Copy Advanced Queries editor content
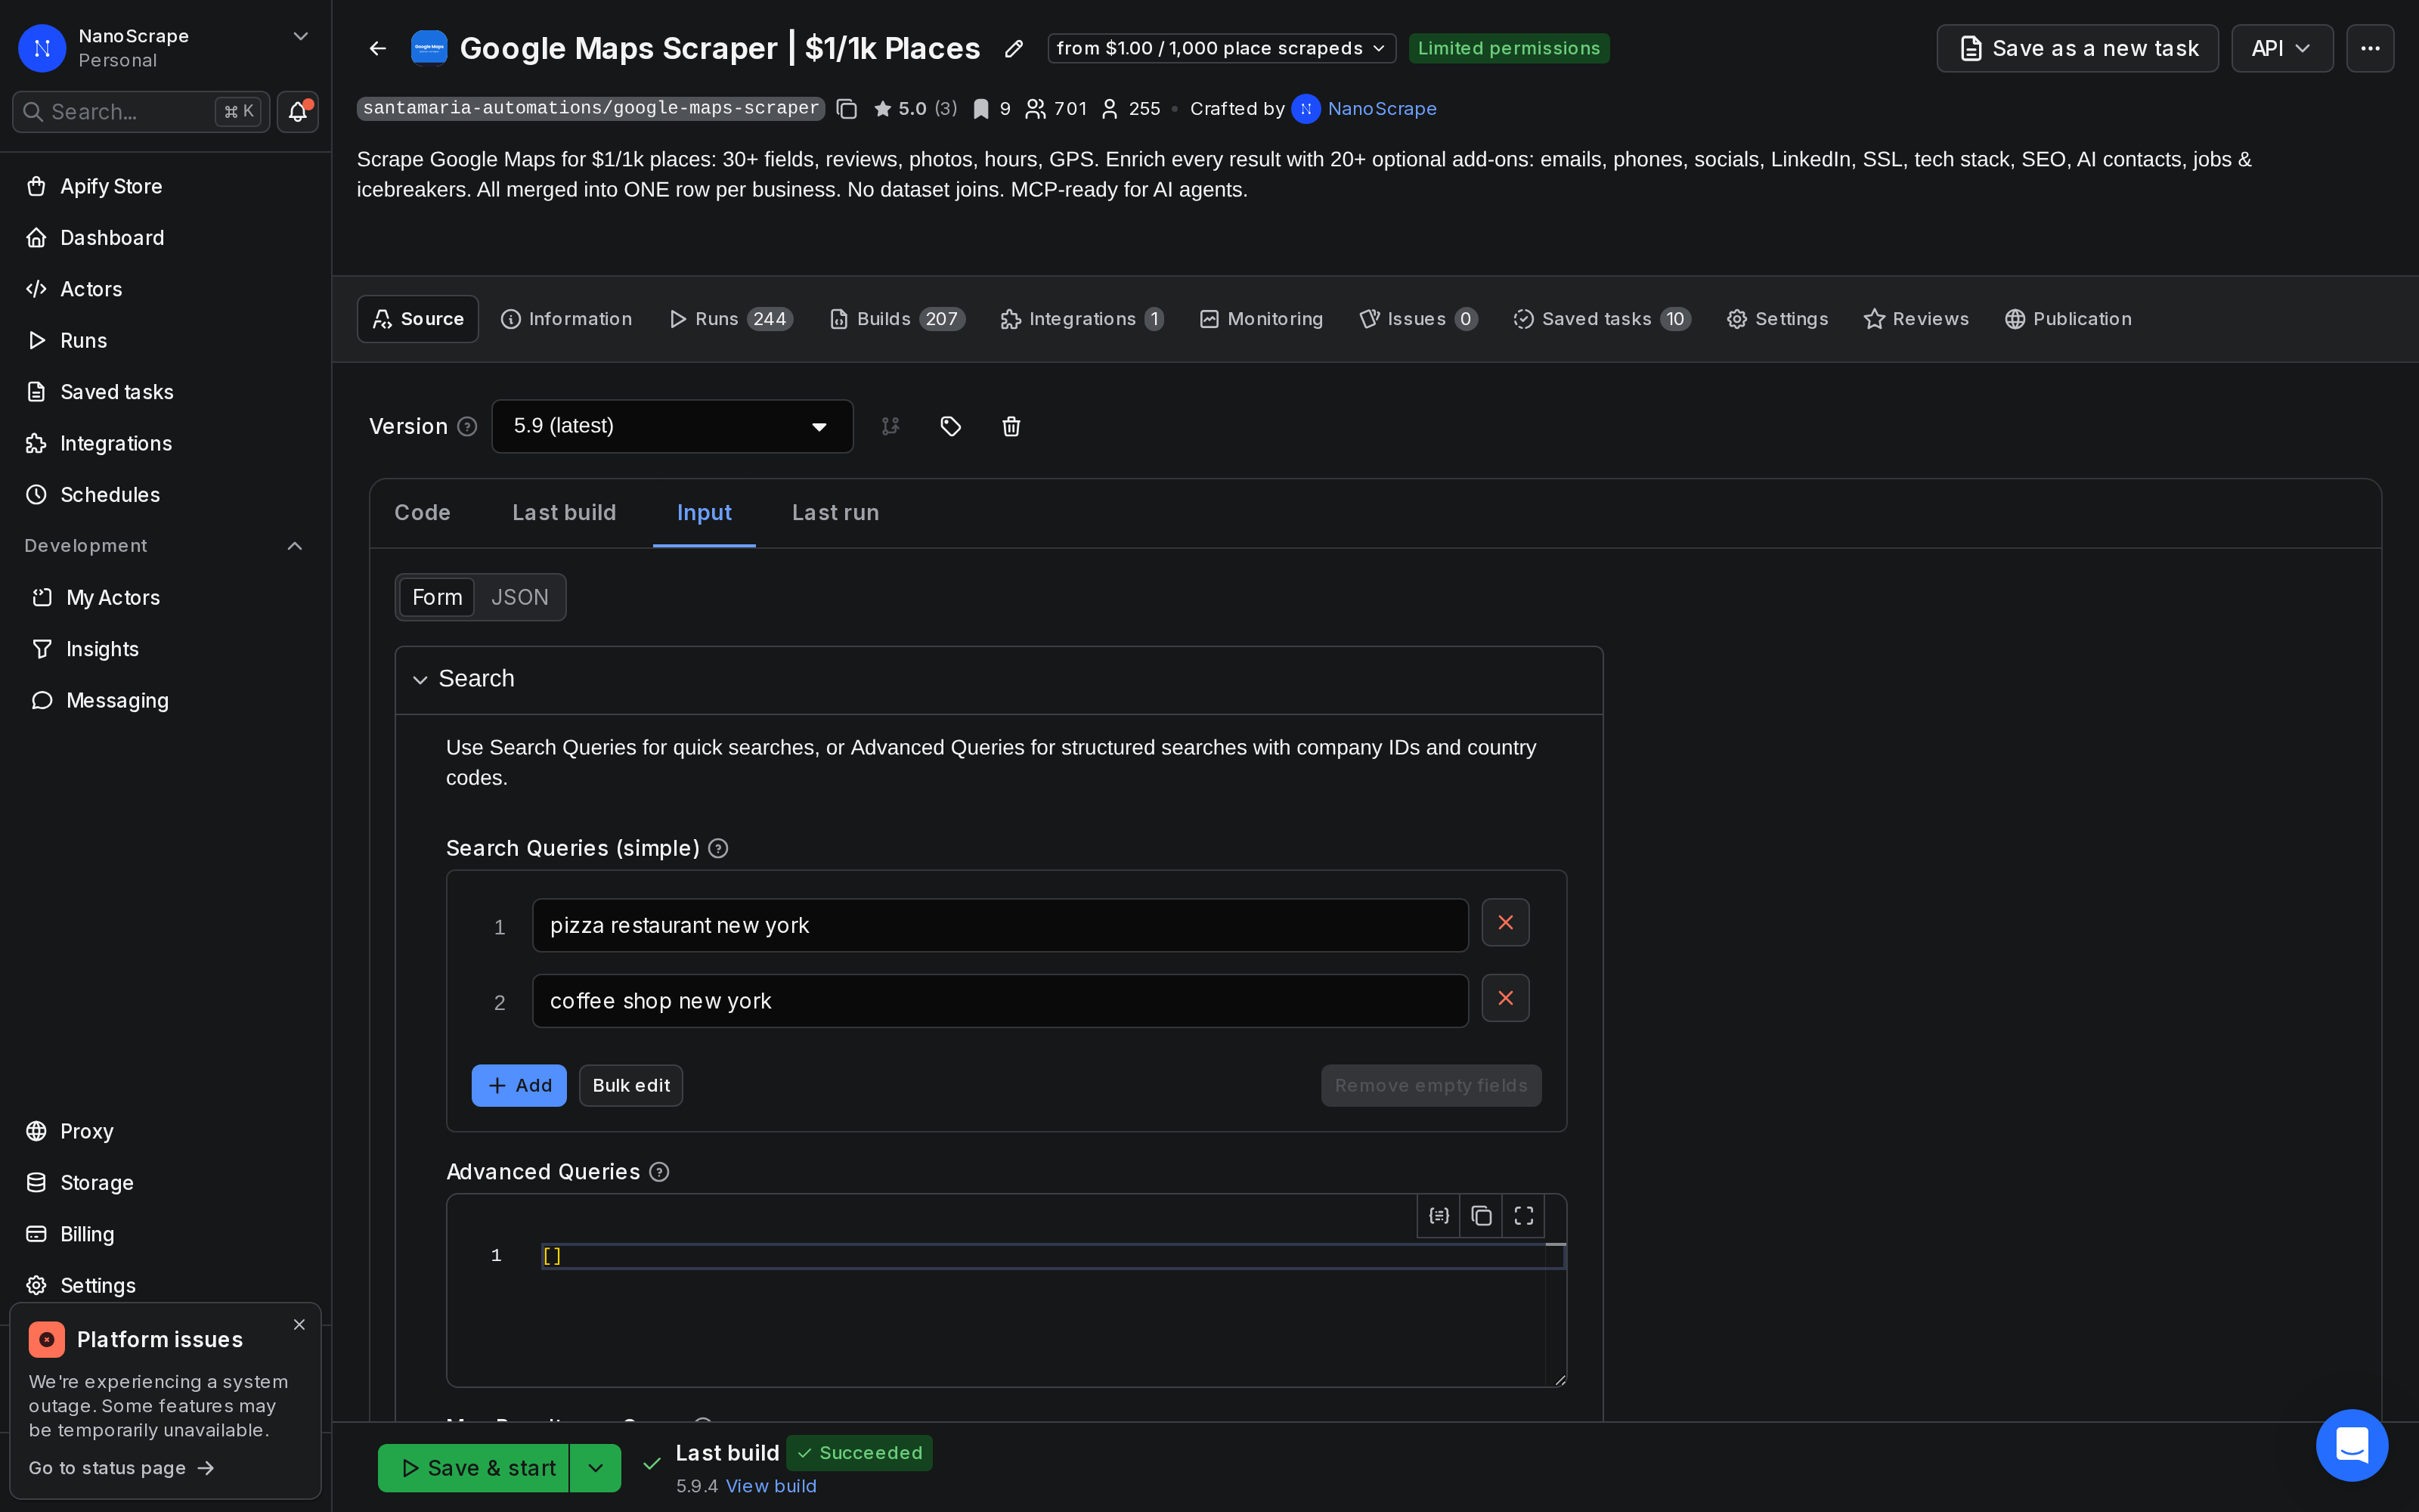The width and height of the screenshot is (2419, 1512). pos(1482,1216)
